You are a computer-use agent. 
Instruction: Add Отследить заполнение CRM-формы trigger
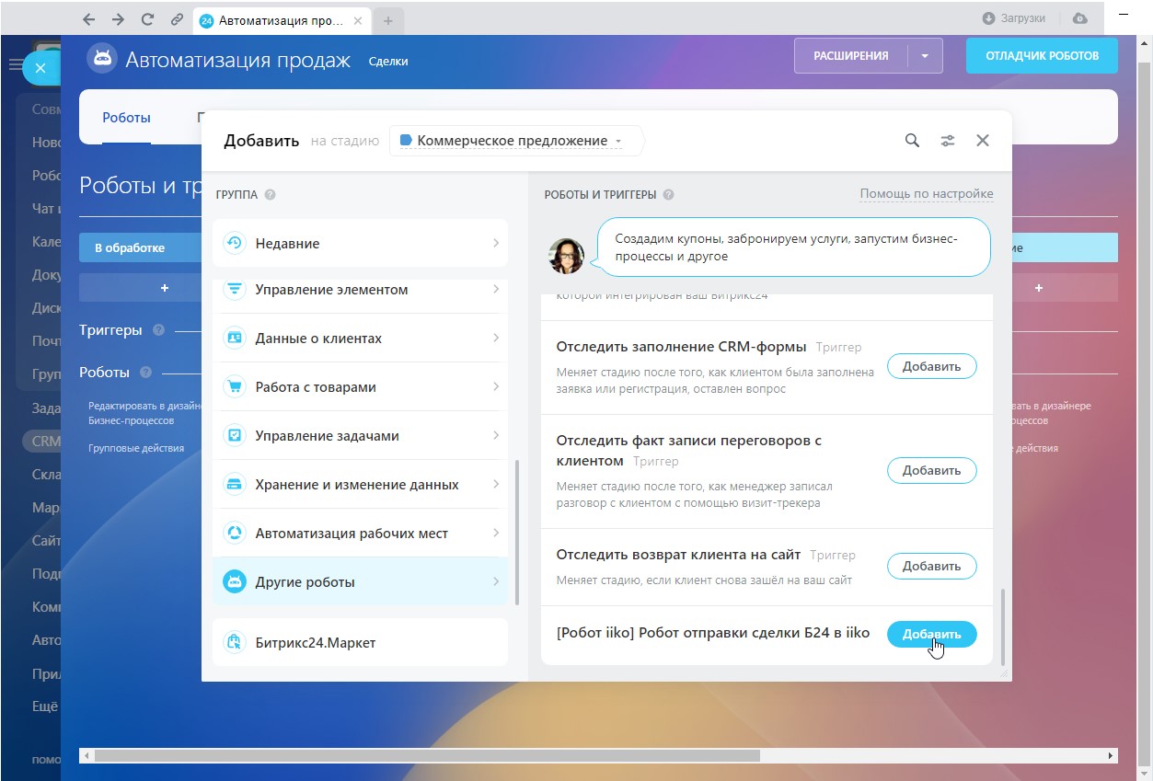pos(931,366)
